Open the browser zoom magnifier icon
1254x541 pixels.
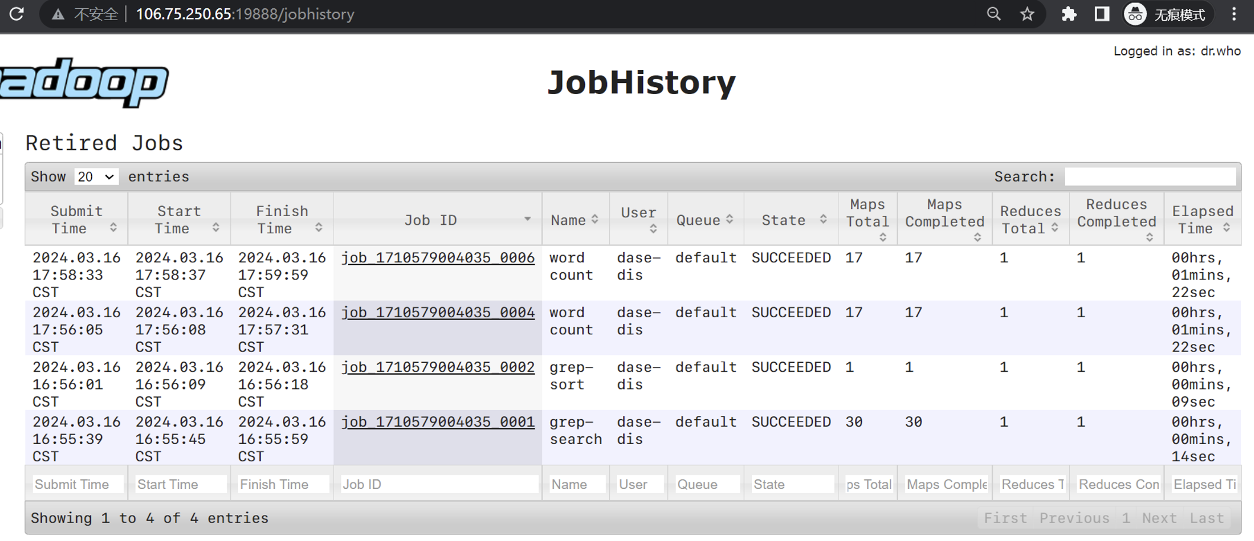pos(993,14)
